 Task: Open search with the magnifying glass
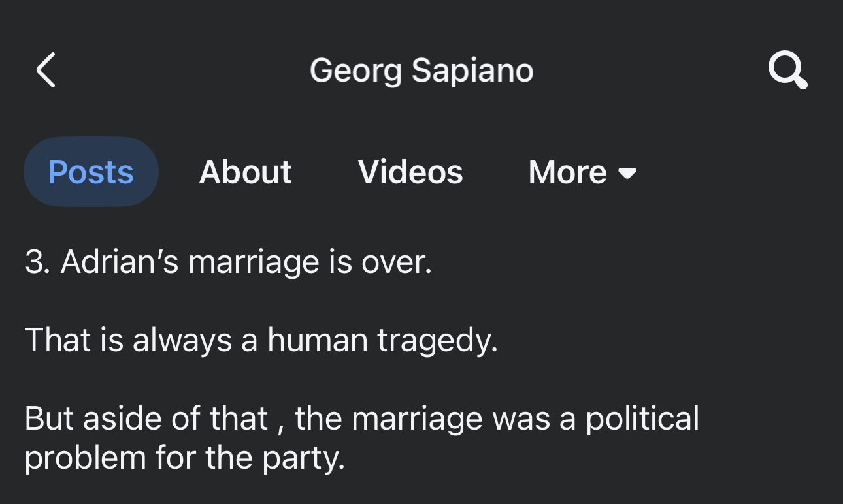[787, 71]
